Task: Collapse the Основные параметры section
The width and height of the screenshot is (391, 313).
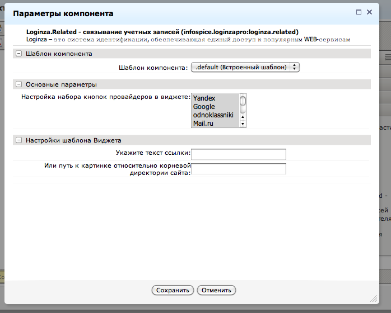Action: (18, 84)
